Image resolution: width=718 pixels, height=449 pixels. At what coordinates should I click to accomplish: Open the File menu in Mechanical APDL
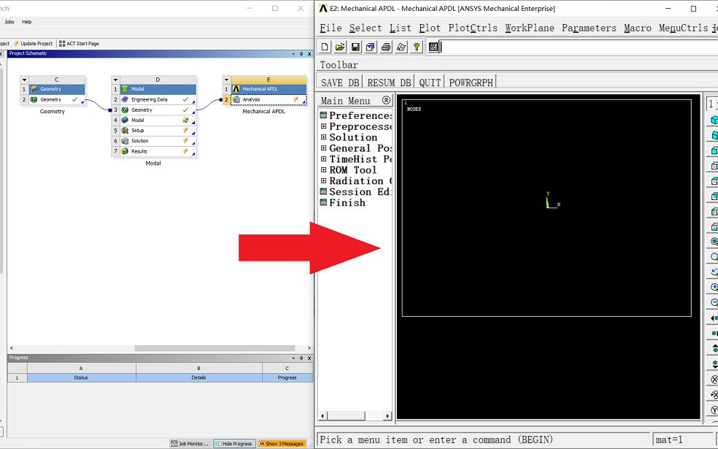tap(331, 28)
